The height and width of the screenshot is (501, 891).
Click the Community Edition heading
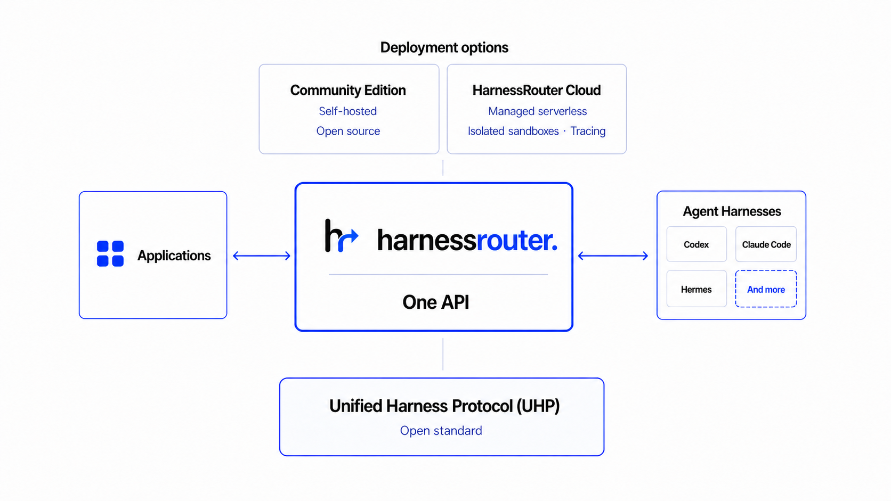tap(348, 91)
